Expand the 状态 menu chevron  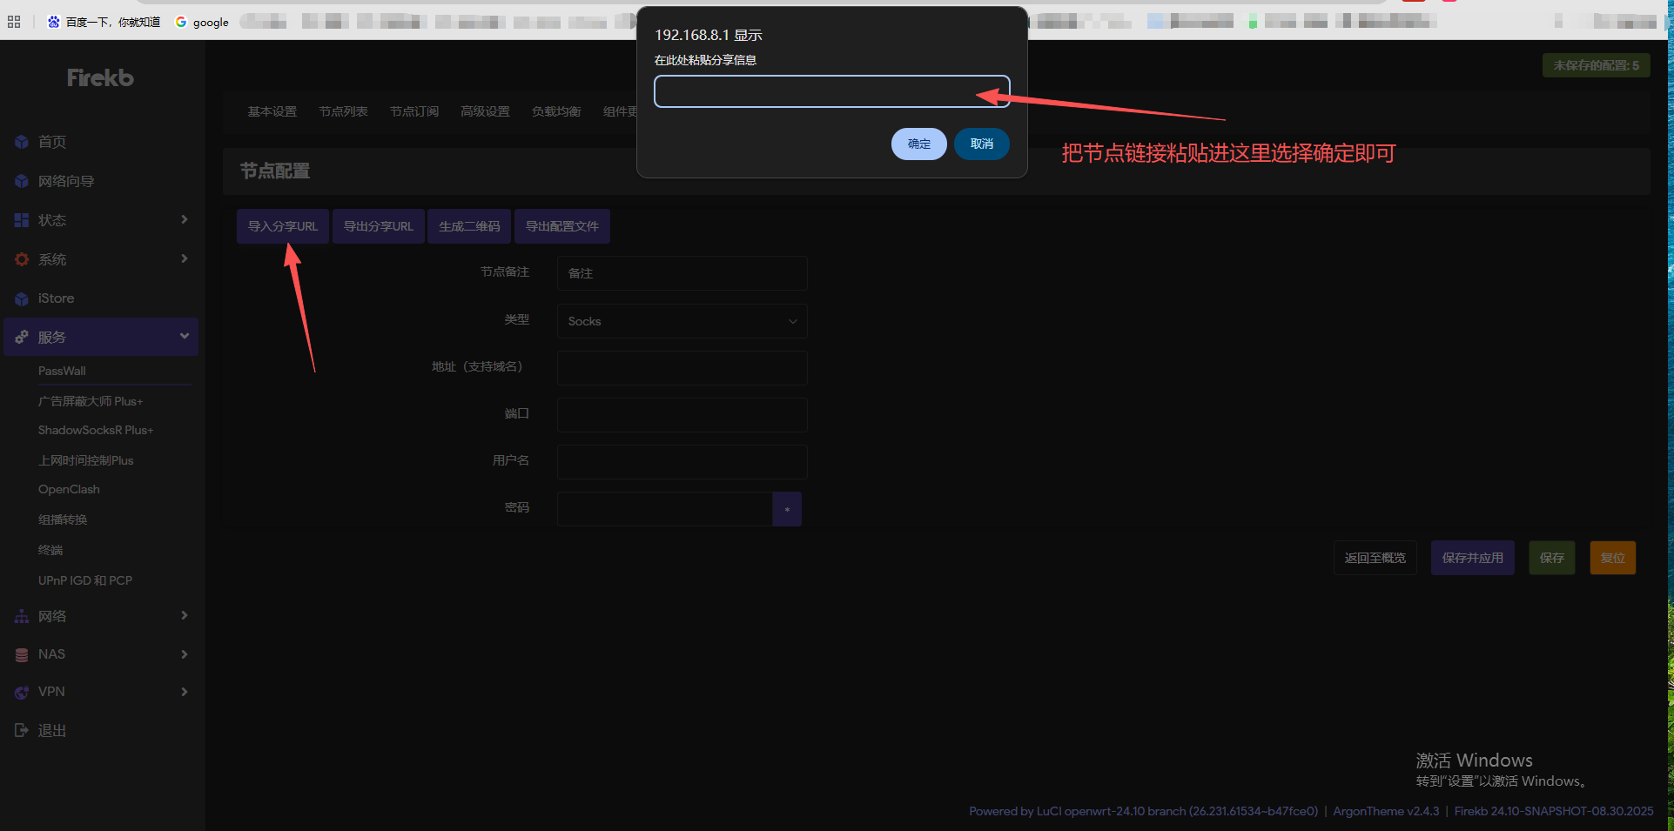tap(185, 219)
